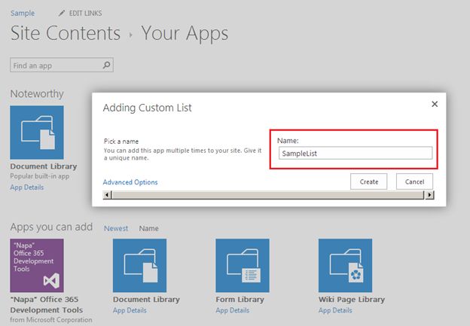470x326 pixels.
Task: Select the Form Library app tile icon
Action: click(x=243, y=265)
